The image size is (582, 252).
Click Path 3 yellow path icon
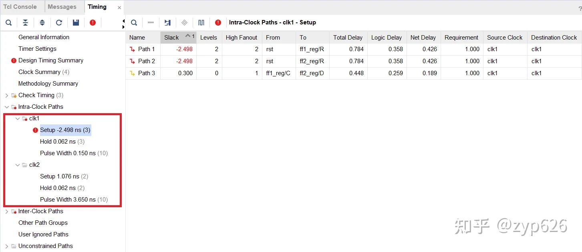133,73
